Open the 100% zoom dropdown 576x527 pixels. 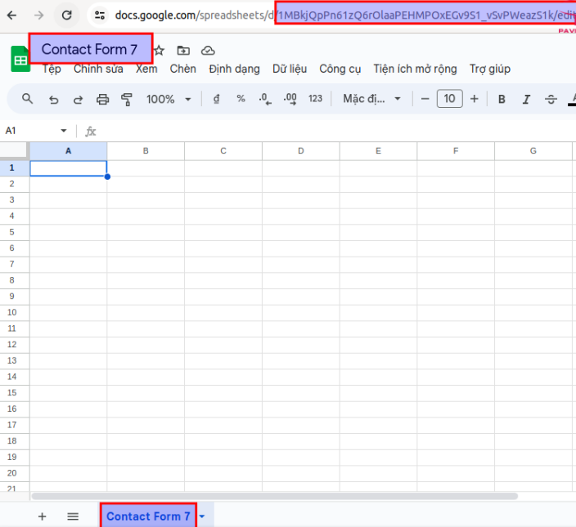[169, 99]
